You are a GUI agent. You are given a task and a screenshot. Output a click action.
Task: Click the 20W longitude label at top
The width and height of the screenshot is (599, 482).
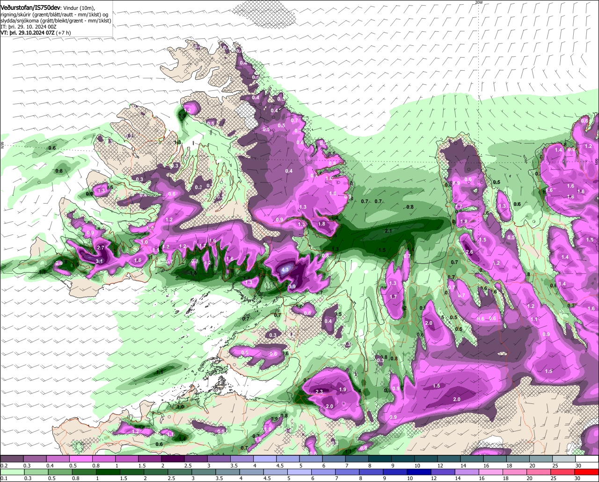pos(478,2)
